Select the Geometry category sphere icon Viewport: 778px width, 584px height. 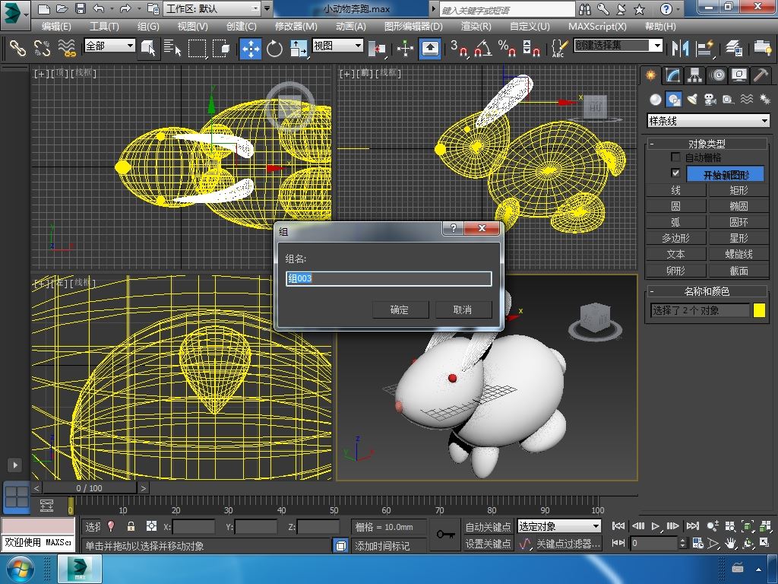[x=656, y=100]
